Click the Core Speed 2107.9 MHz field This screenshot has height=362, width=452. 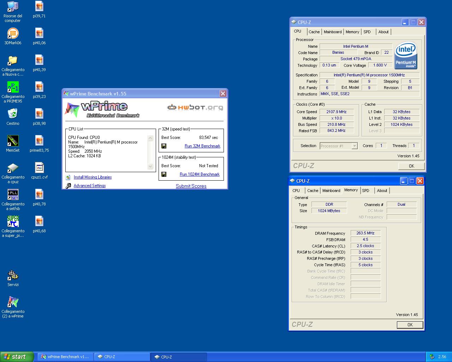pyautogui.click(x=336, y=112)
